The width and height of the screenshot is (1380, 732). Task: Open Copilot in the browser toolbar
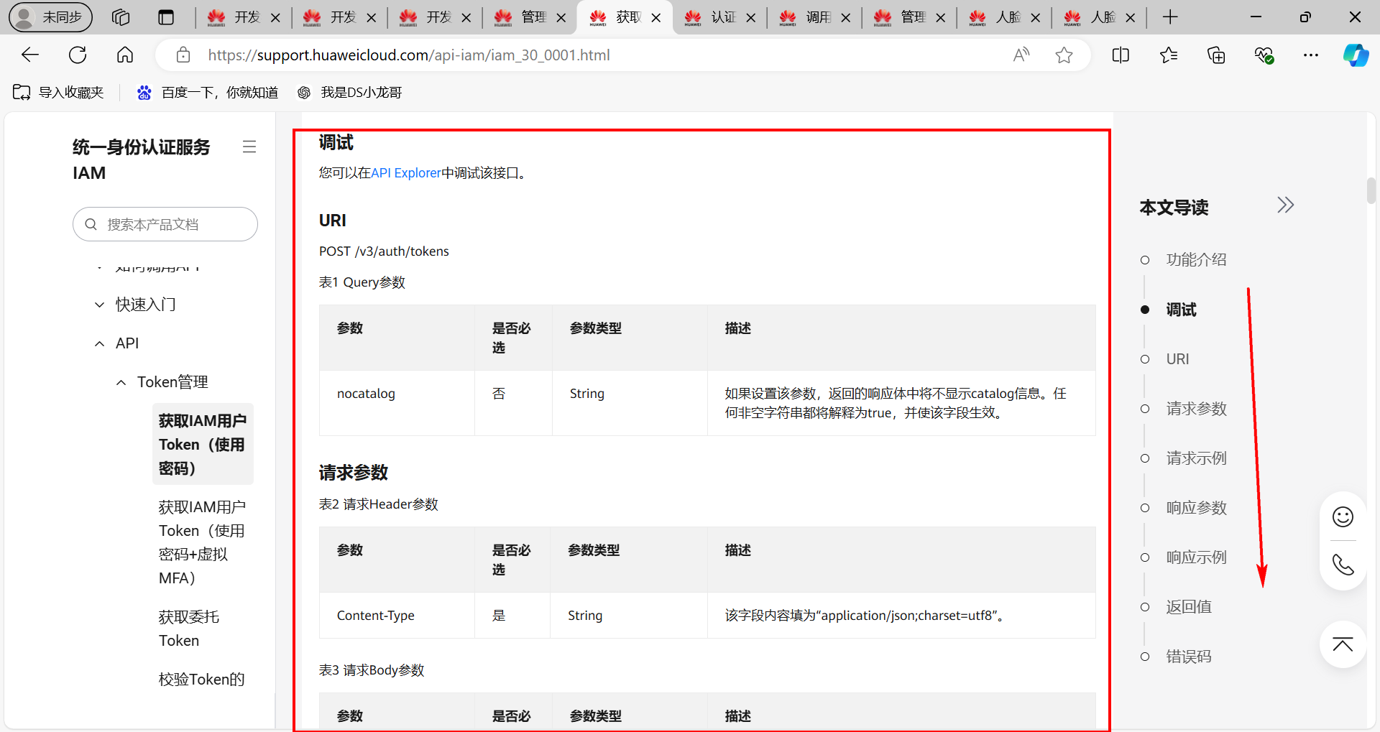pyautogui.click(x=1356, y=55)
